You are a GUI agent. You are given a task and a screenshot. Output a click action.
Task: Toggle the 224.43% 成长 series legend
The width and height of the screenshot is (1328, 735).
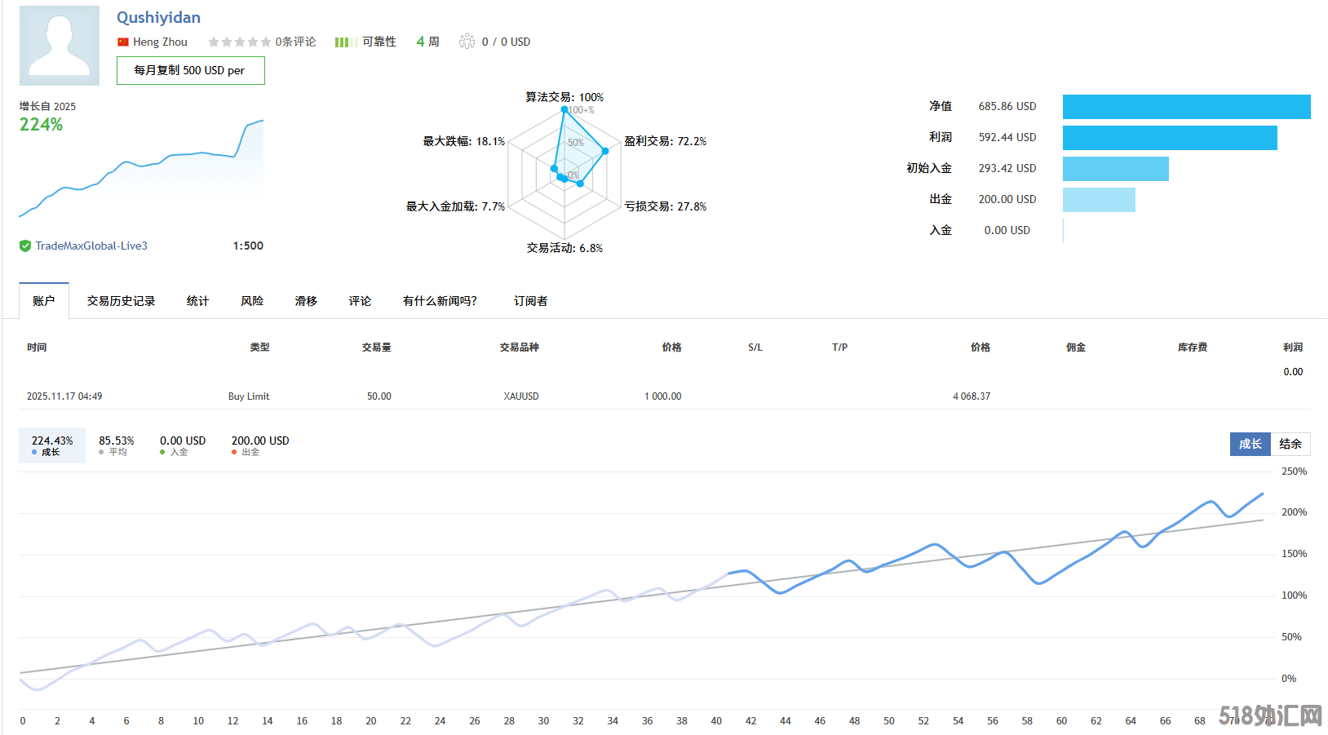coord(52,445)
